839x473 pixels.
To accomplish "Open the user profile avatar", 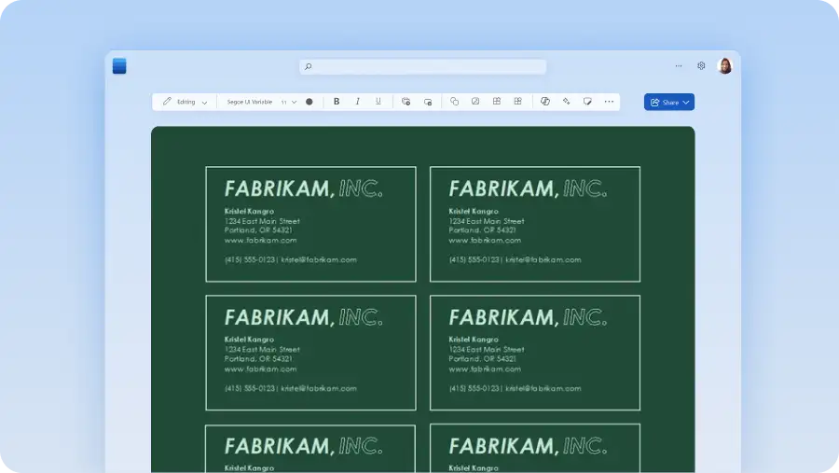I will point(724,66).
